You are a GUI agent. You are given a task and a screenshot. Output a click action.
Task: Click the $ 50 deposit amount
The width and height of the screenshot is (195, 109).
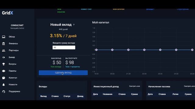click(x=57, y=63)
